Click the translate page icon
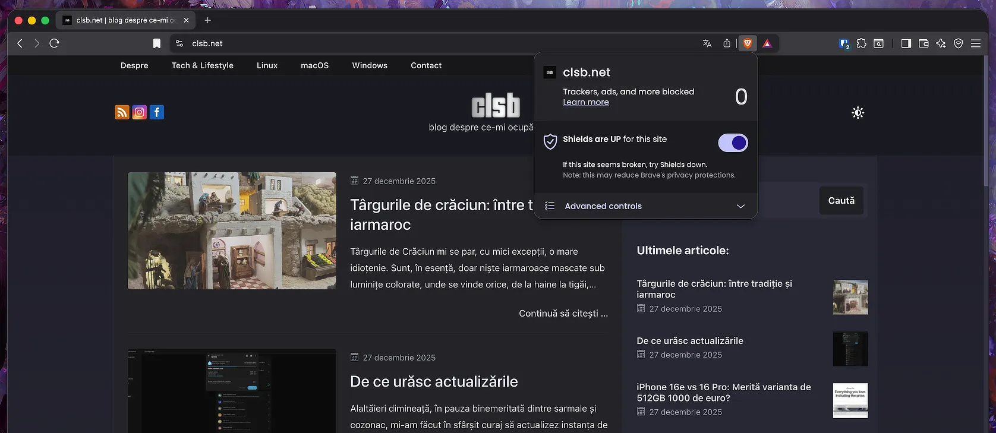 point(707,43)
